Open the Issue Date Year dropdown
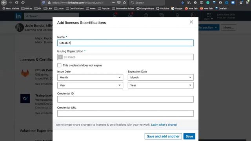The width and height of the screenshot is (251, 141). point(90,85)
